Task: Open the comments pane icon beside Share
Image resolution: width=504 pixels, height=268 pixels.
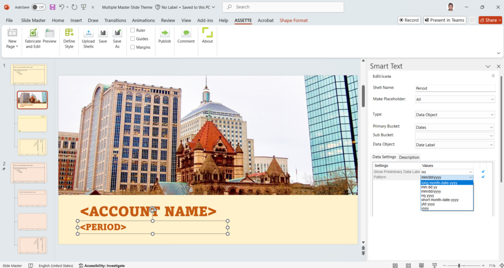Action: (472, 20)
